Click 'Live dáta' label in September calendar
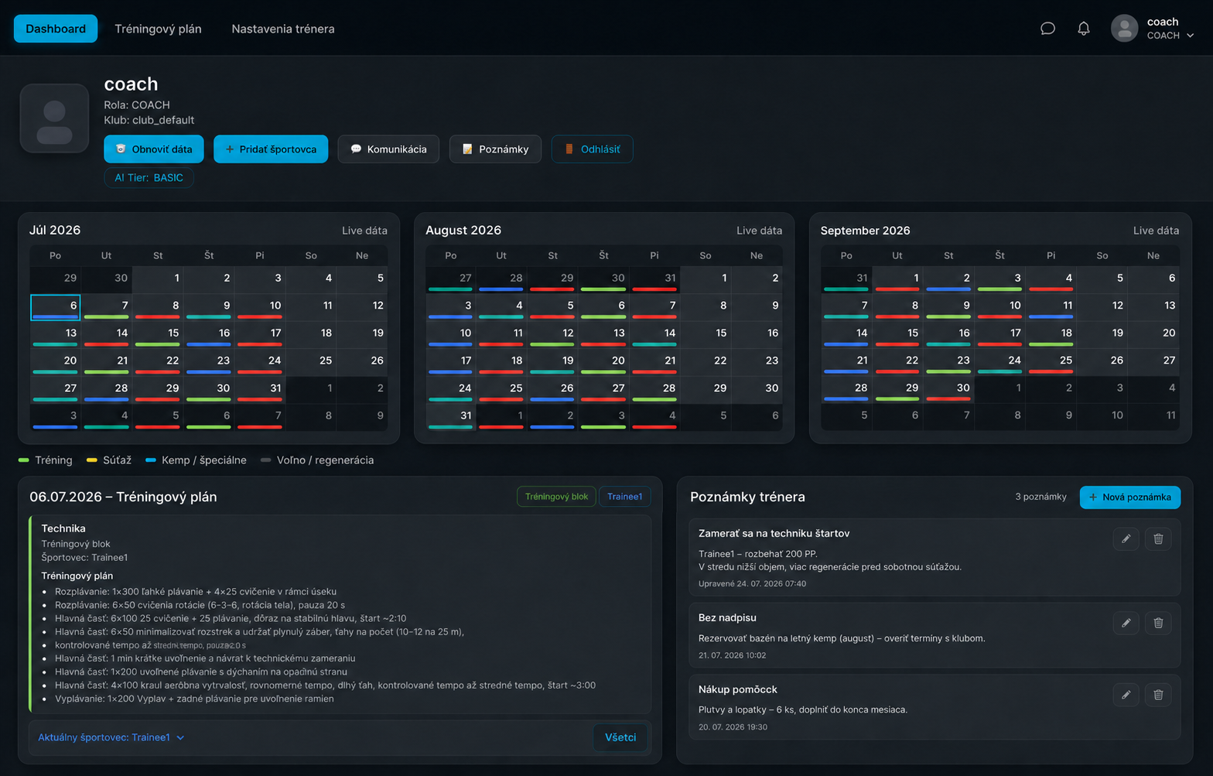Viewport: 1213px width, 776px height. [x=1156, y=231]
